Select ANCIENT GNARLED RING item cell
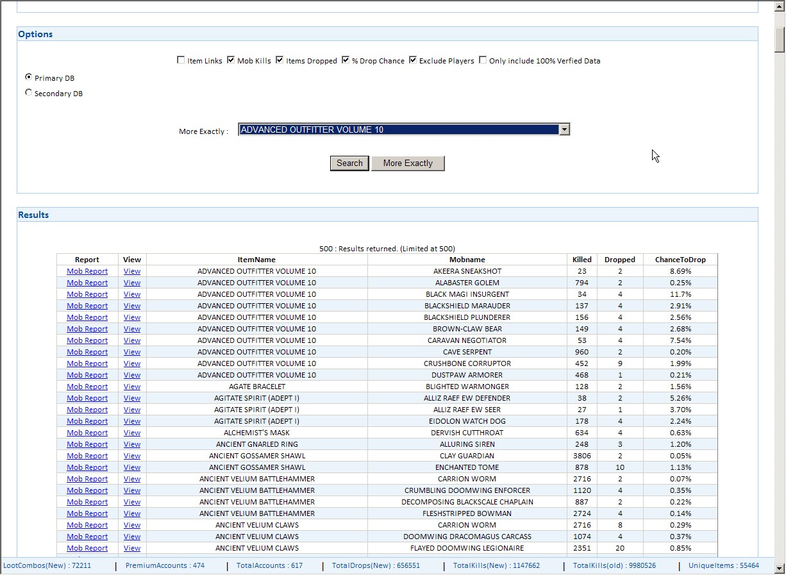786x575 pixels. click(256, 444)
